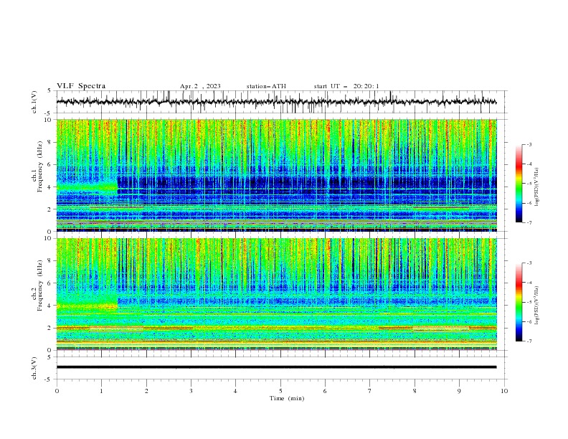The width and height of the screenshot is (568, 439).
Task: Click time axis tick label "3"
Action: point(191,391)
